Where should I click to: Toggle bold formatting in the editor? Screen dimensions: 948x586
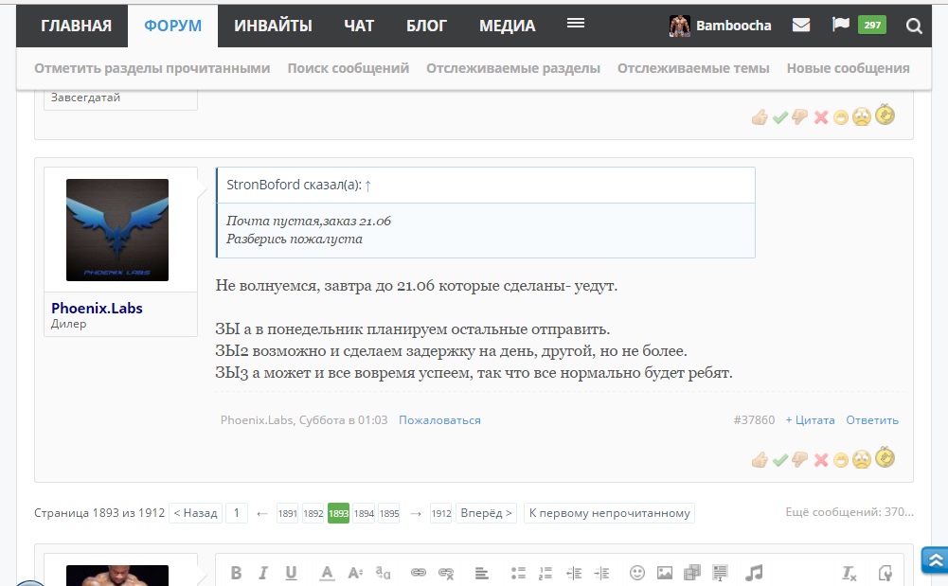(x=236, y=573)
